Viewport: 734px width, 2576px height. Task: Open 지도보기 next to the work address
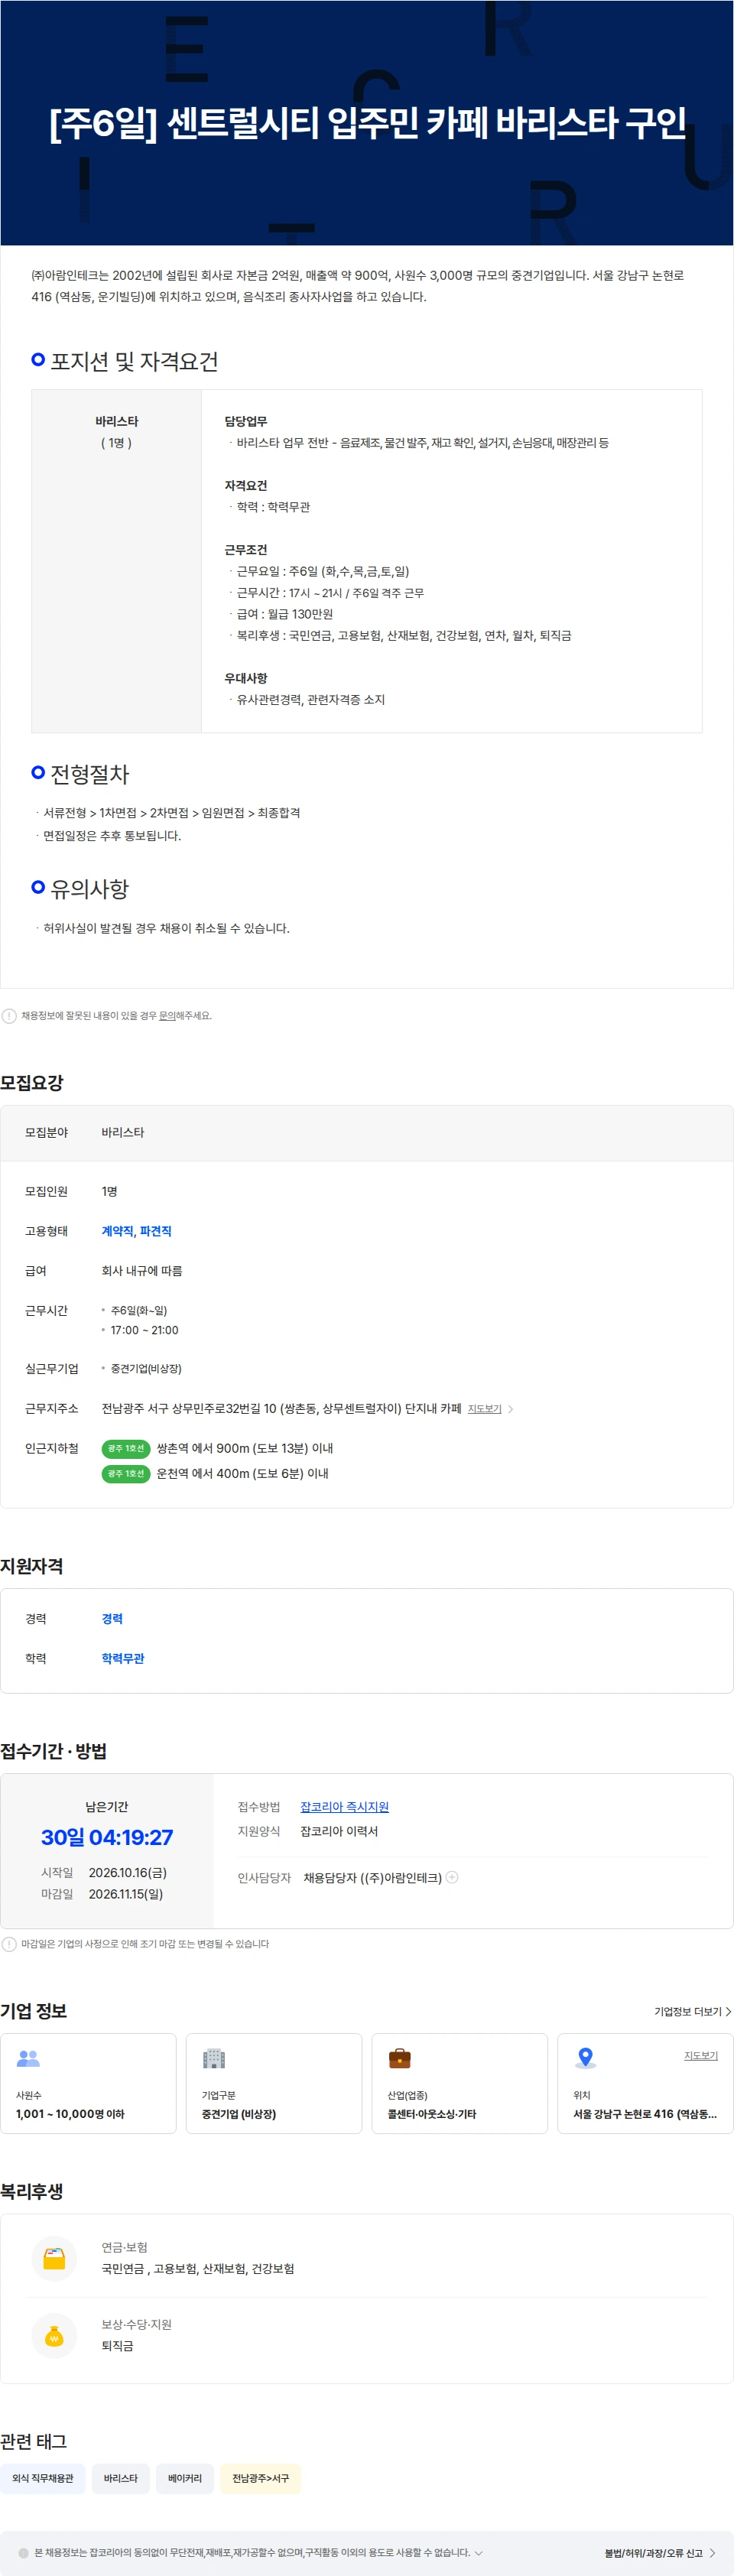(484, 1408)
